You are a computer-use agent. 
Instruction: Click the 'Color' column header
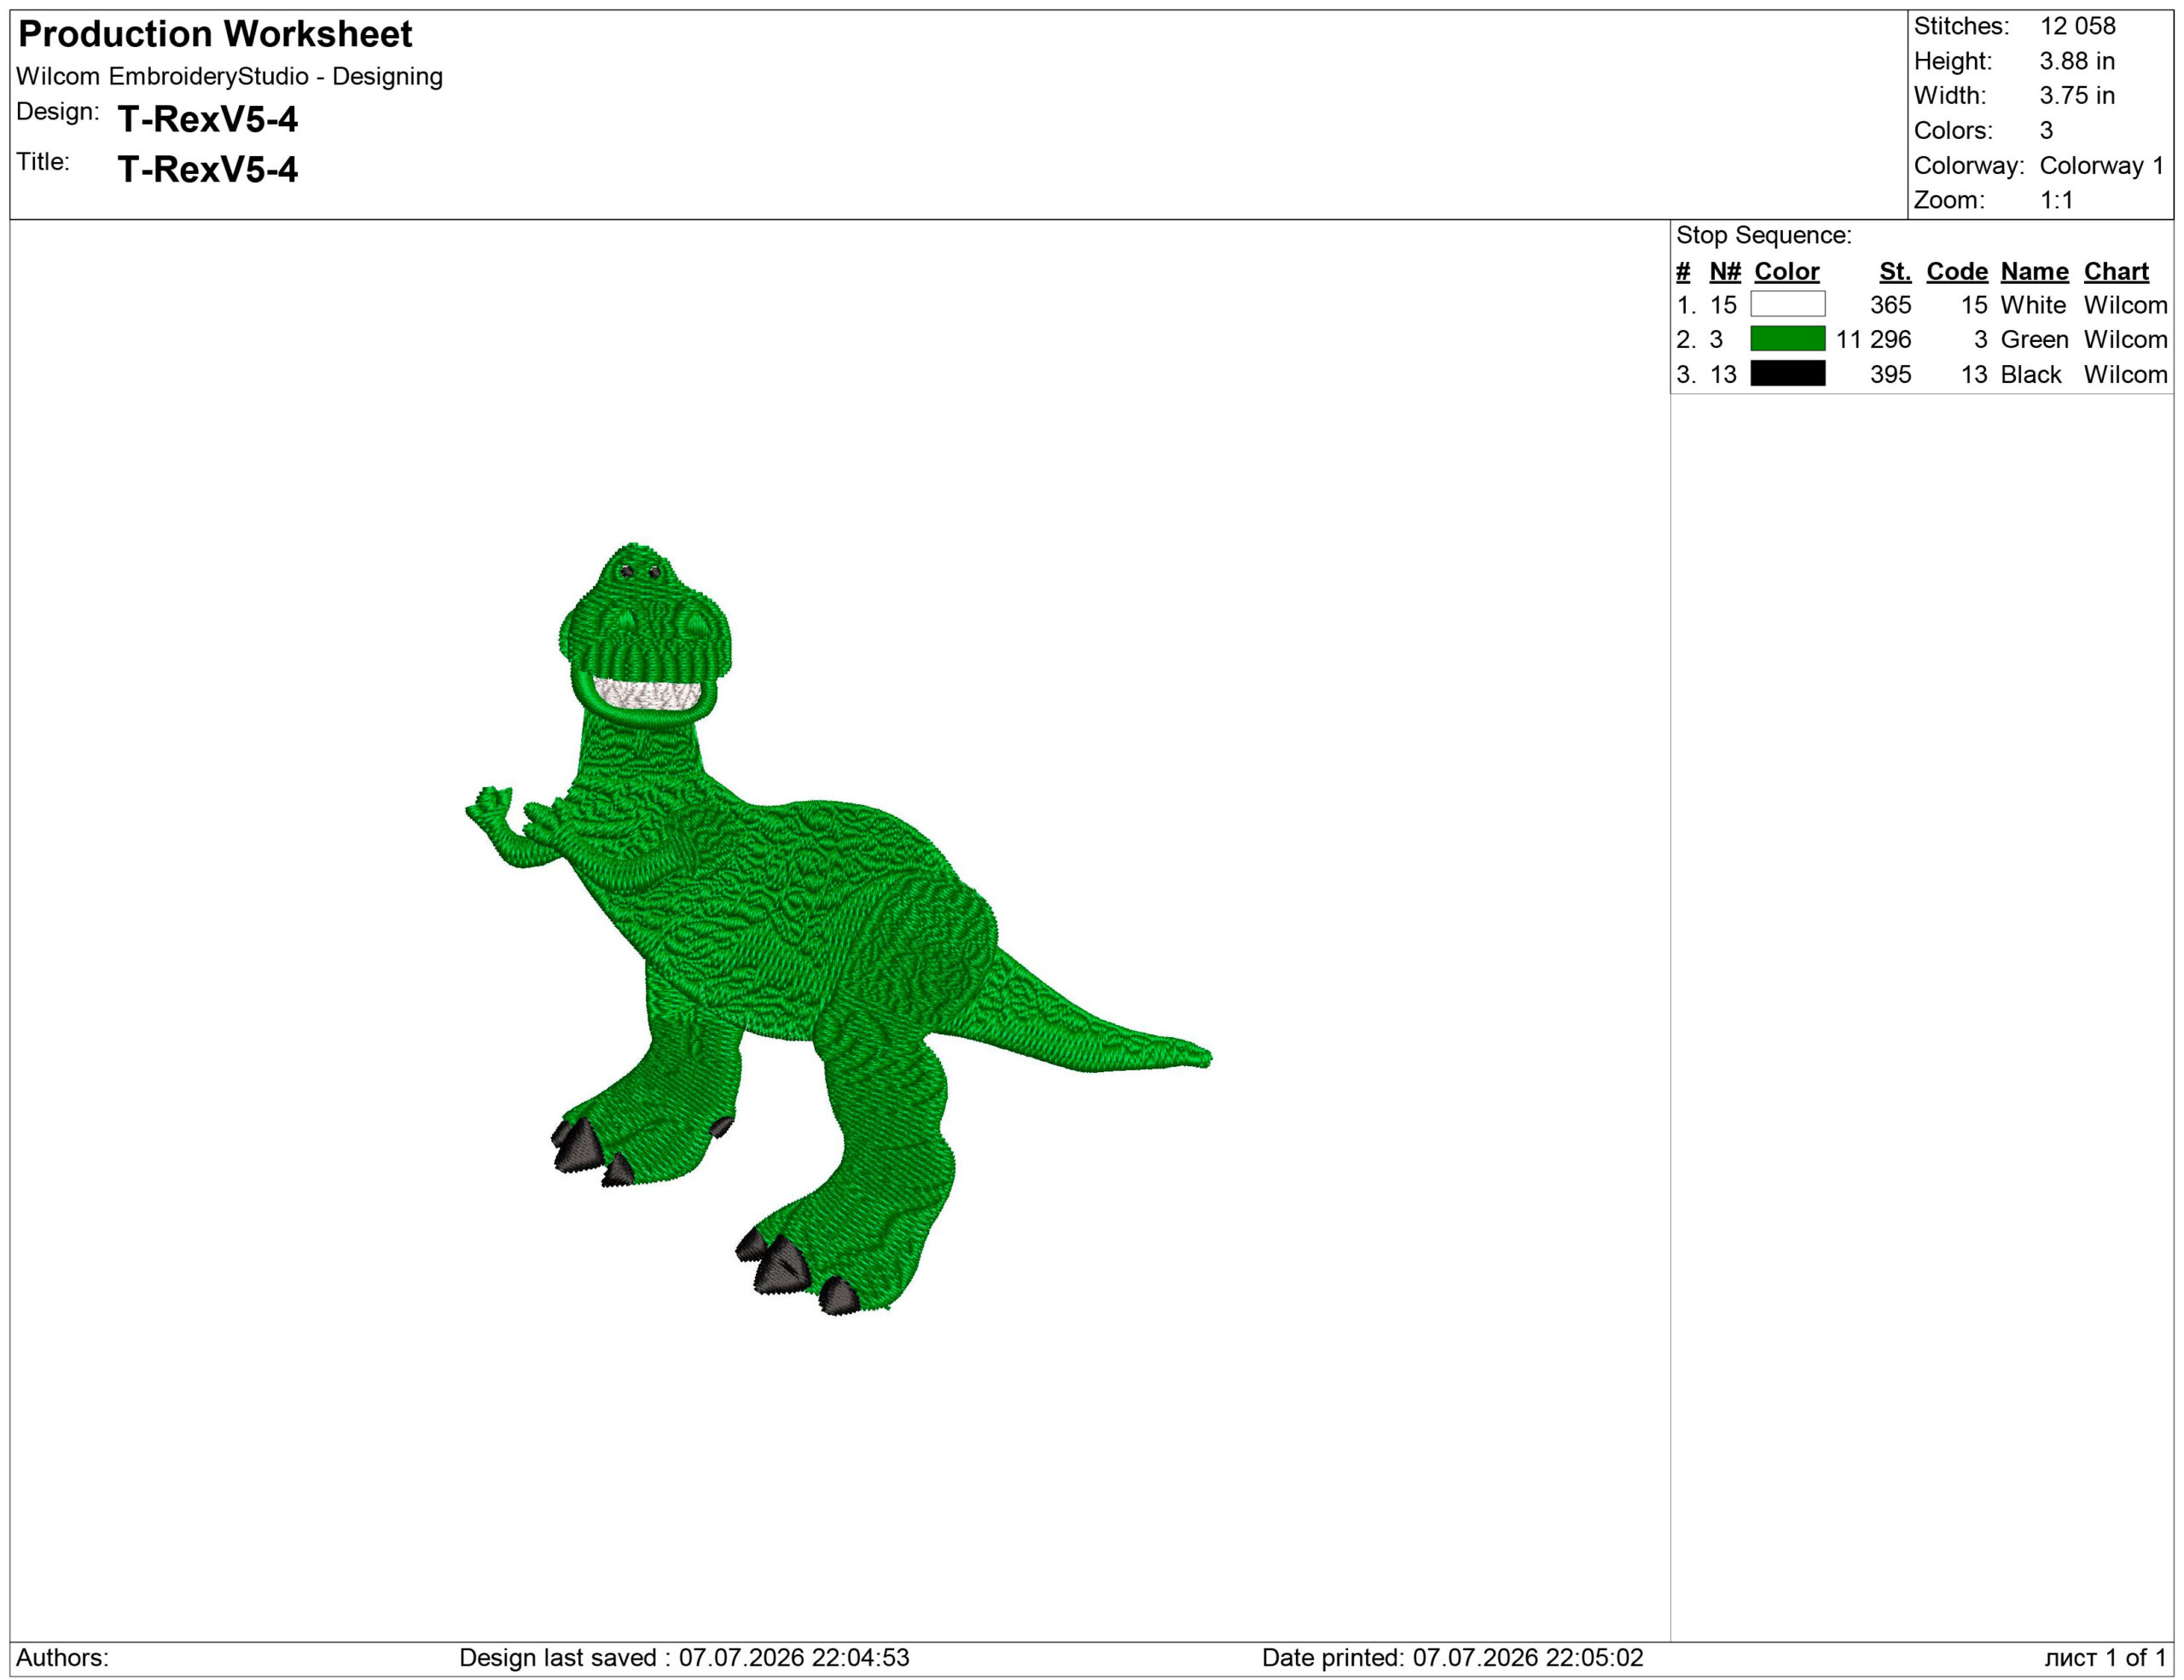1786,271
